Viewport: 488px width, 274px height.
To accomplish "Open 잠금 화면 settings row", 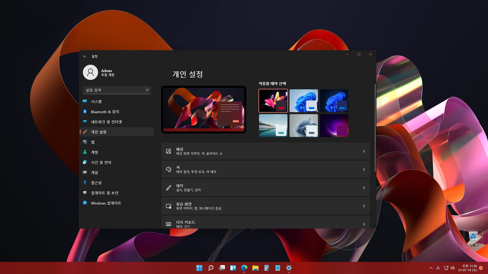I will click(266, 206).
